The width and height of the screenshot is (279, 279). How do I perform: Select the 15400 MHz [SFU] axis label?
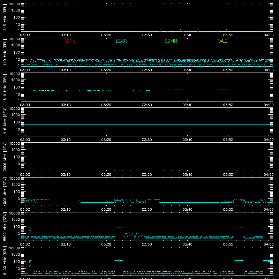pos(5,261)
